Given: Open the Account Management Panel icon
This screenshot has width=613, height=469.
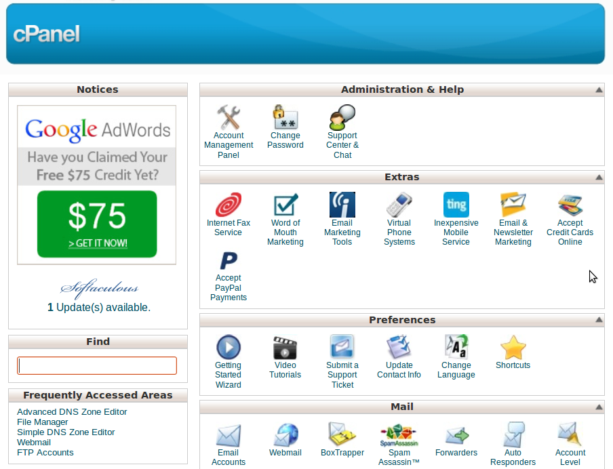Looking at the screenshot, I should pos(229,118).
